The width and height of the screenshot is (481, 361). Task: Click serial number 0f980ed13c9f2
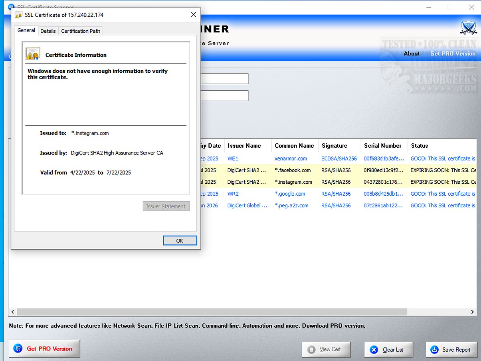384,170
